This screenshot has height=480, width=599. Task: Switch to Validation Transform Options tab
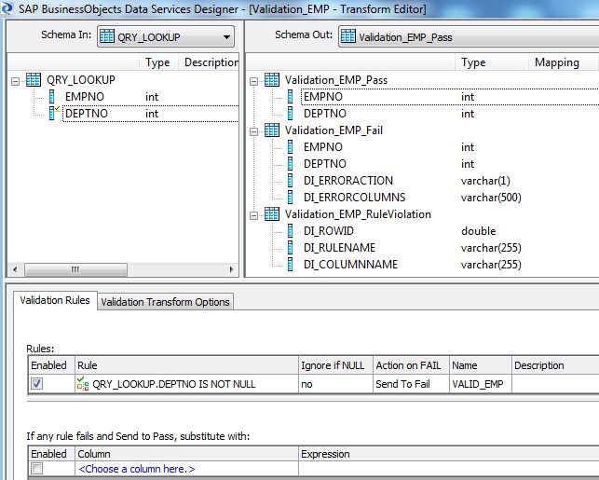pos(165,302)
